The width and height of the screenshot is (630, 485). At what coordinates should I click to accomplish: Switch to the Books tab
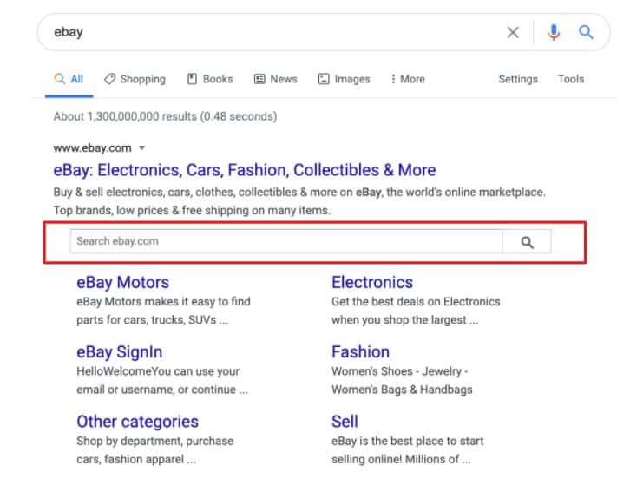click(210, 79)
